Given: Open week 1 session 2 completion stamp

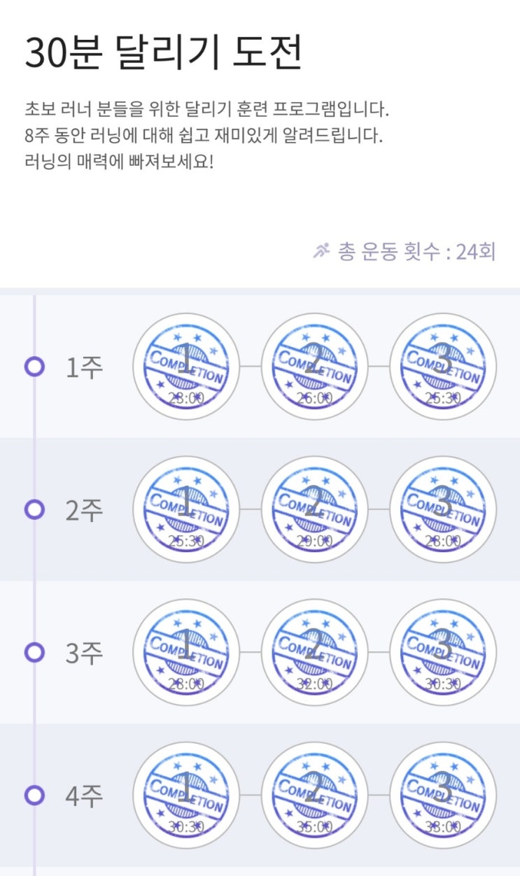Looking at the screenshot, I should point(314,367).
